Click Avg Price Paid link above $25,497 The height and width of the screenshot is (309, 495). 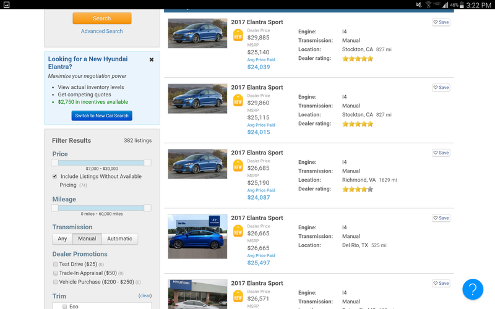pyautogui.click(x=261, y=255)
